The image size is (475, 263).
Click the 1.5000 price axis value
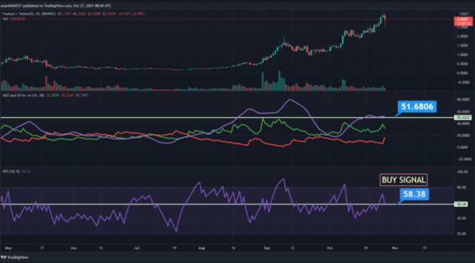(x=463, y=46)
